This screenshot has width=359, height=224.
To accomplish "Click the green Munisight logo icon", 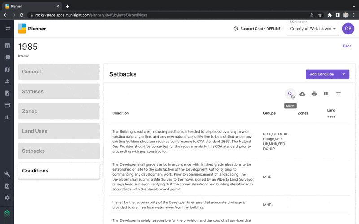I will point(7,214).
